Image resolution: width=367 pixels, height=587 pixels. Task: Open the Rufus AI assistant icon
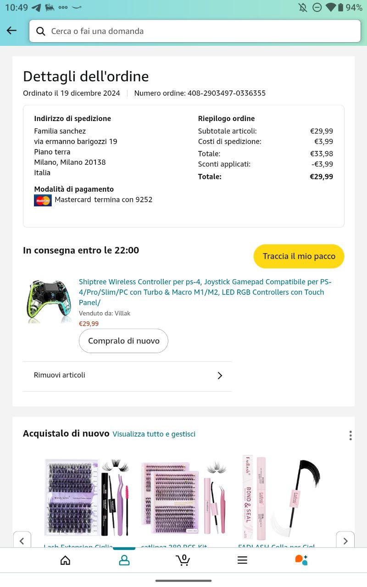coord(301,560)
